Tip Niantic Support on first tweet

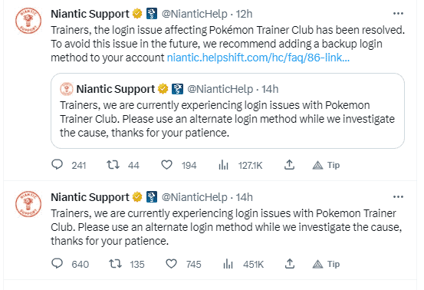pos(326,165)
